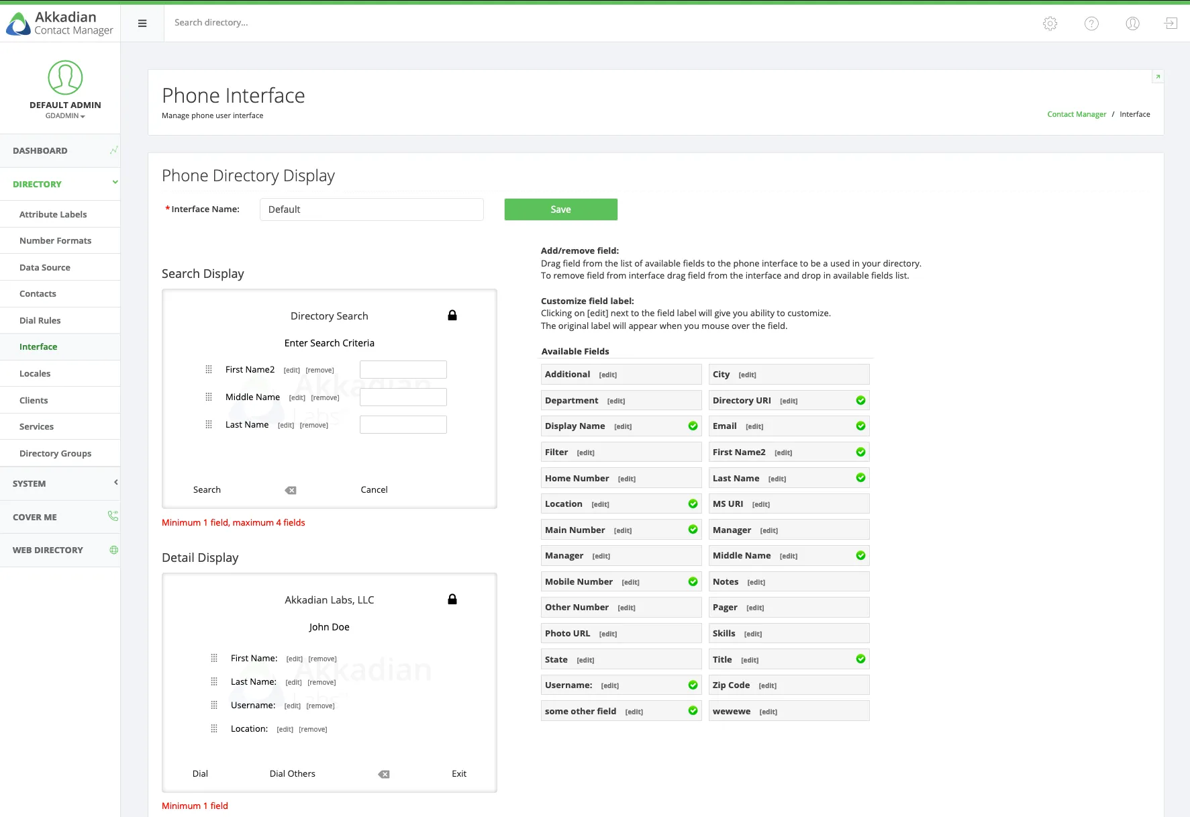
Task: Click drag handle beside First Name2
Action: coord(209,370)
